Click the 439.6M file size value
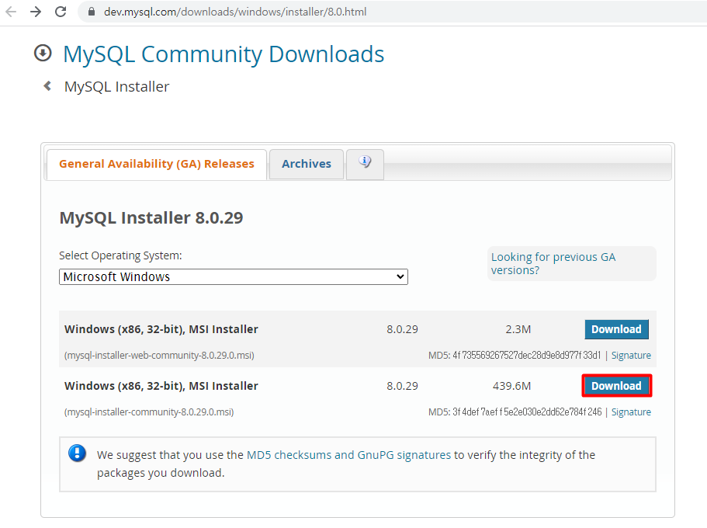Image resolution: width=707 pixels, height=528 pixels. [511, 386]
